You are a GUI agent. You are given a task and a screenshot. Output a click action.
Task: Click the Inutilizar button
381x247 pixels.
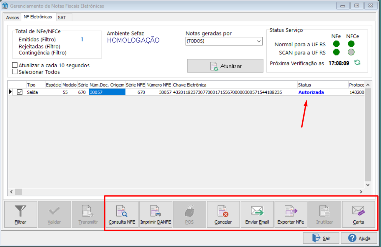[324, 214]
